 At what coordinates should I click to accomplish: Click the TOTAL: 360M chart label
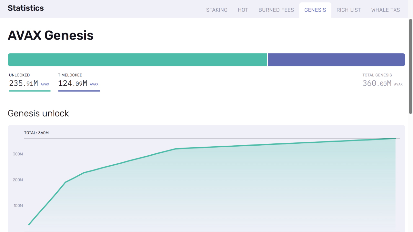[x=36, y=133]
